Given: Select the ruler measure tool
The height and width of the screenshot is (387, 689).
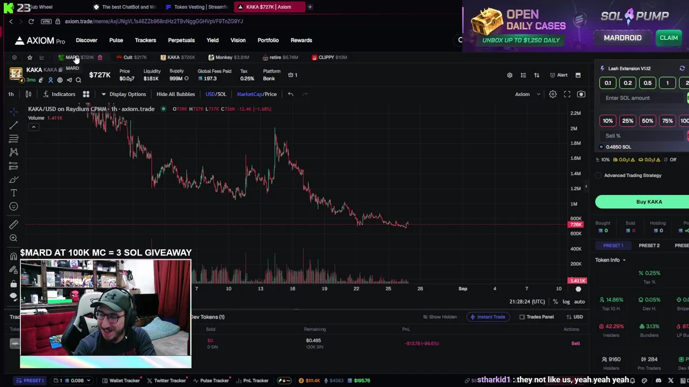Looking at the screenshot, I should click(x=14, y=225).
